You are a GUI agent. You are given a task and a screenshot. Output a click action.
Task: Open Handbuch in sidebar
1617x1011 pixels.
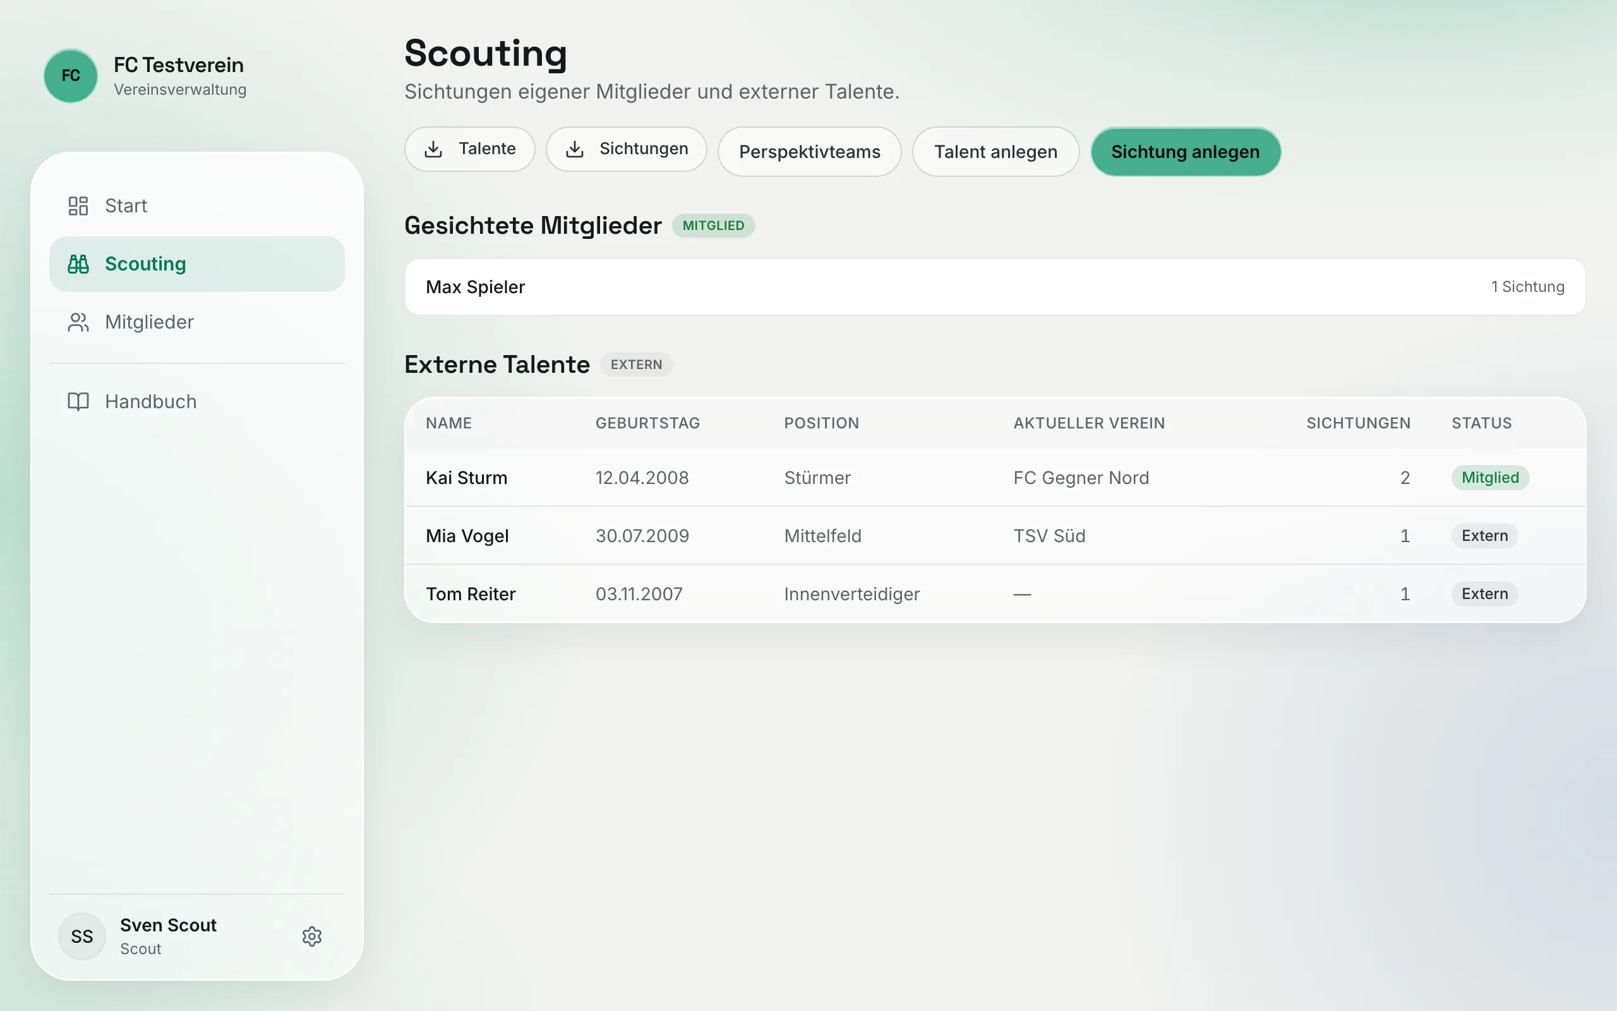197,401
